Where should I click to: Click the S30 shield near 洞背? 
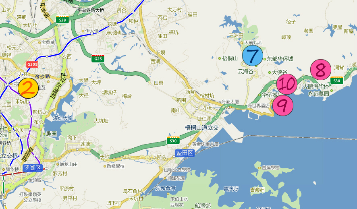tap(336, 80)
